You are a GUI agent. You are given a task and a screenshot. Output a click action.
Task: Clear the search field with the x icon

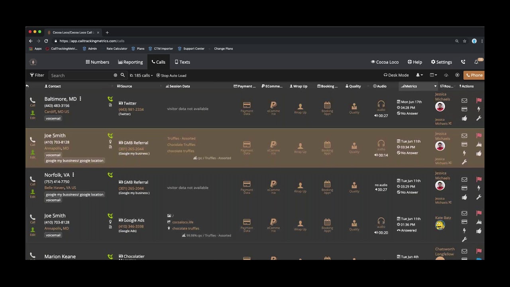click(x=116, y=75)
